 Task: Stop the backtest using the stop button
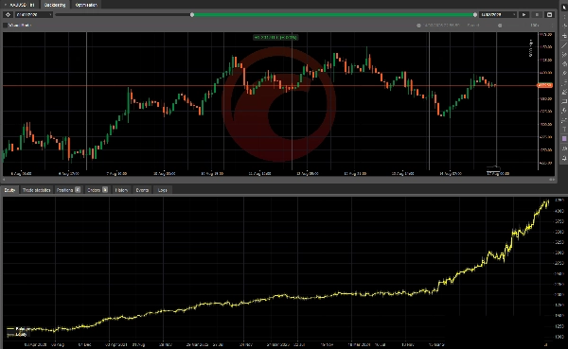pyautogui.click(x=537, y=14)
